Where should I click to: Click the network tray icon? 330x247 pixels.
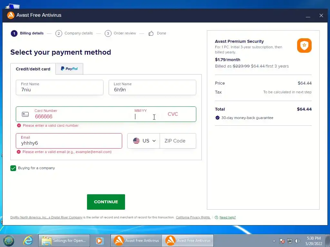290,241
